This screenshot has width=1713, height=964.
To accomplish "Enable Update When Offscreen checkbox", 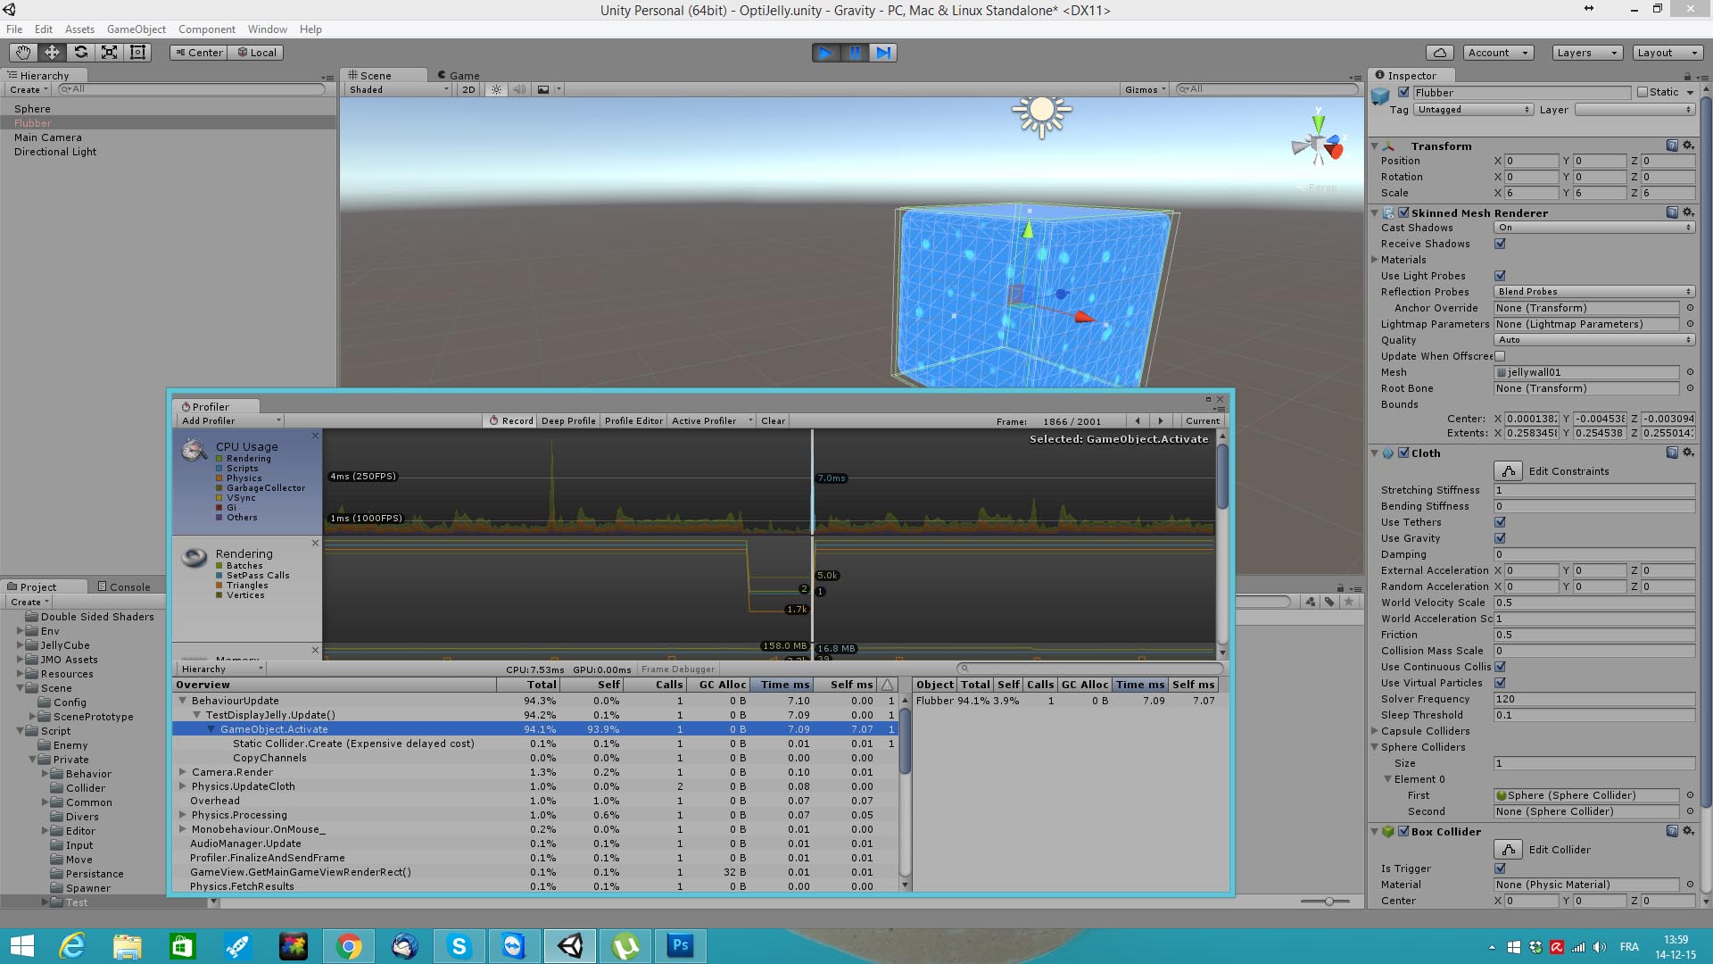I will (1500, 356).
